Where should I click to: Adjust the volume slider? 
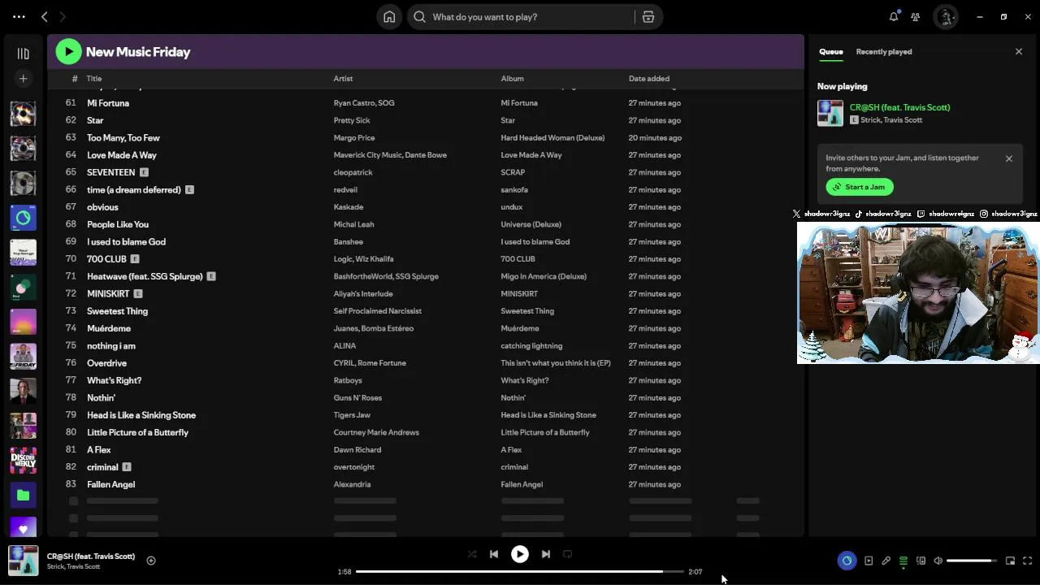pos(973,561)
